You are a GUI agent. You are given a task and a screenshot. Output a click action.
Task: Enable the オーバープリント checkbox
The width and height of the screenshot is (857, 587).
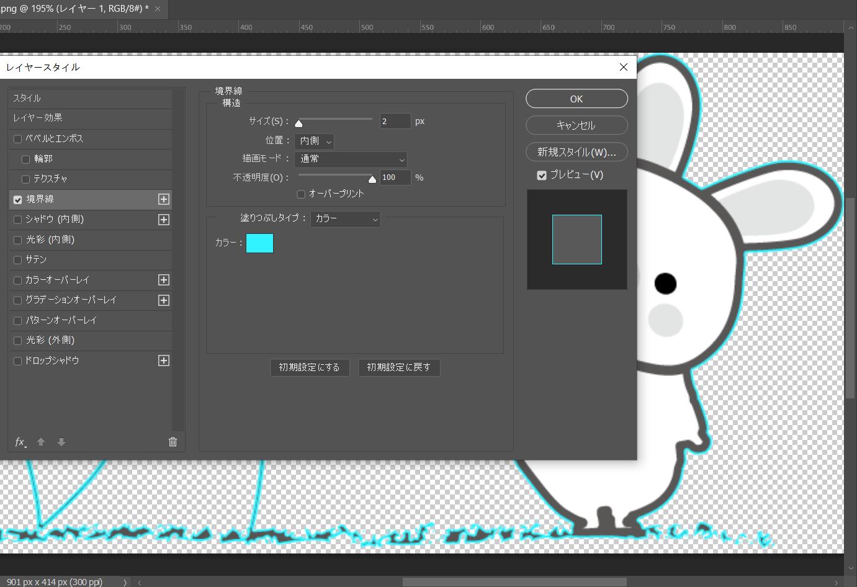coord(301,194)
